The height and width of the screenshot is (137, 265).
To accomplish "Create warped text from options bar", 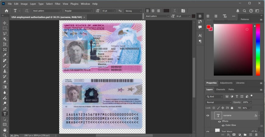I will coord(175,11).
